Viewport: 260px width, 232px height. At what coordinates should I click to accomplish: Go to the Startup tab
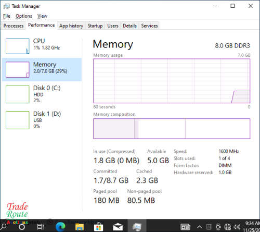(x=95, y=26)
